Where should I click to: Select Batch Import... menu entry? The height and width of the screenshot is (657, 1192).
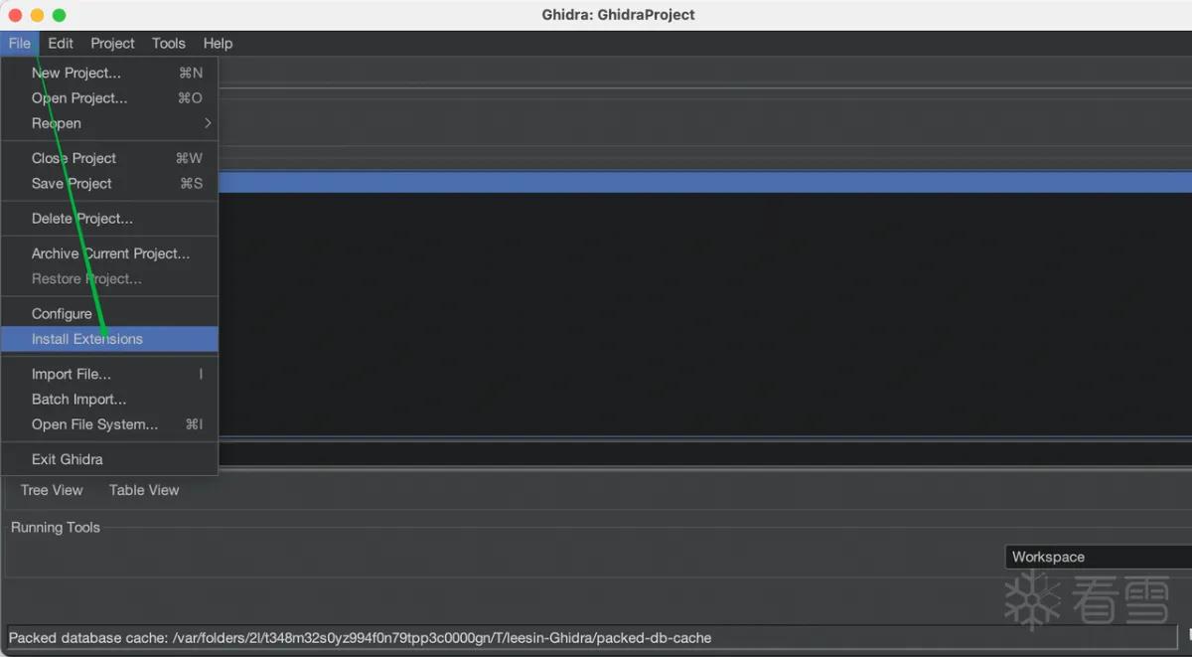pyautogui.click(x=109, y=399)
